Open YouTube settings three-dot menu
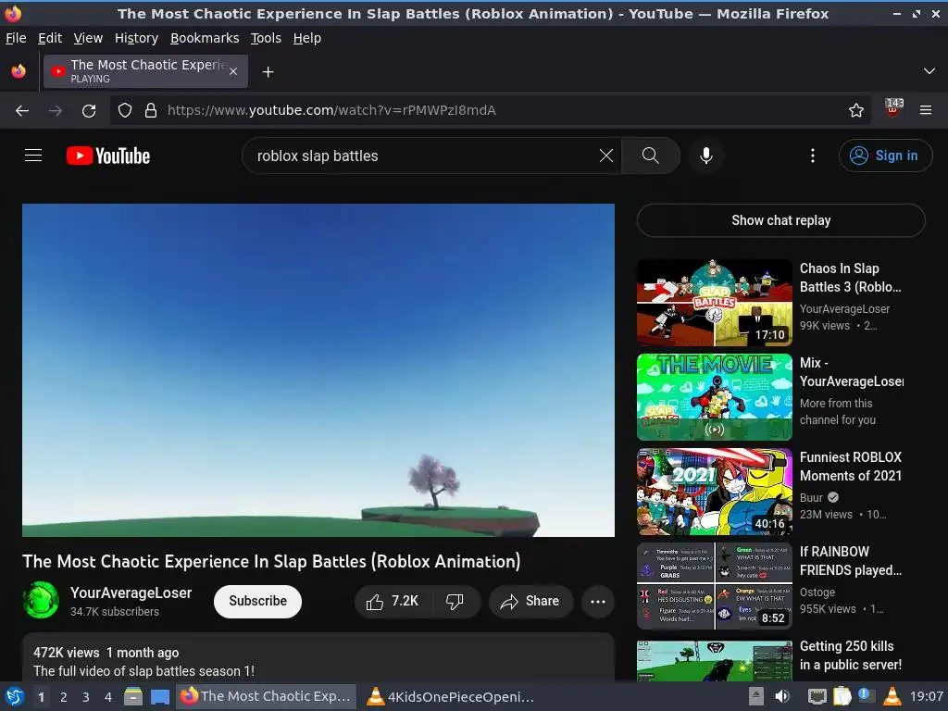This screenshot has width=948, height=711. click(813, 156)
